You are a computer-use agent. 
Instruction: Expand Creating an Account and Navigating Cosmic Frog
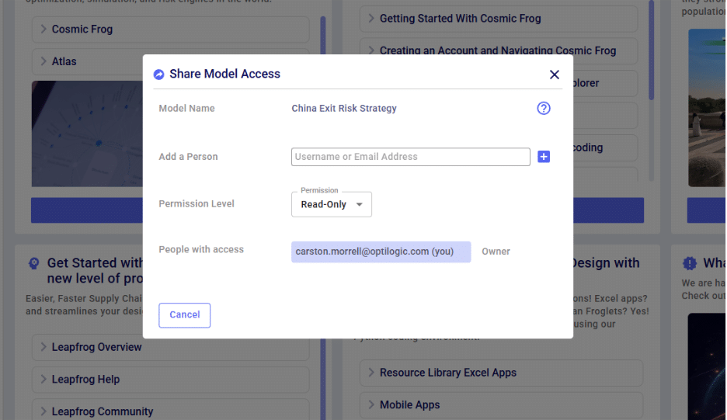pos(499,50)
